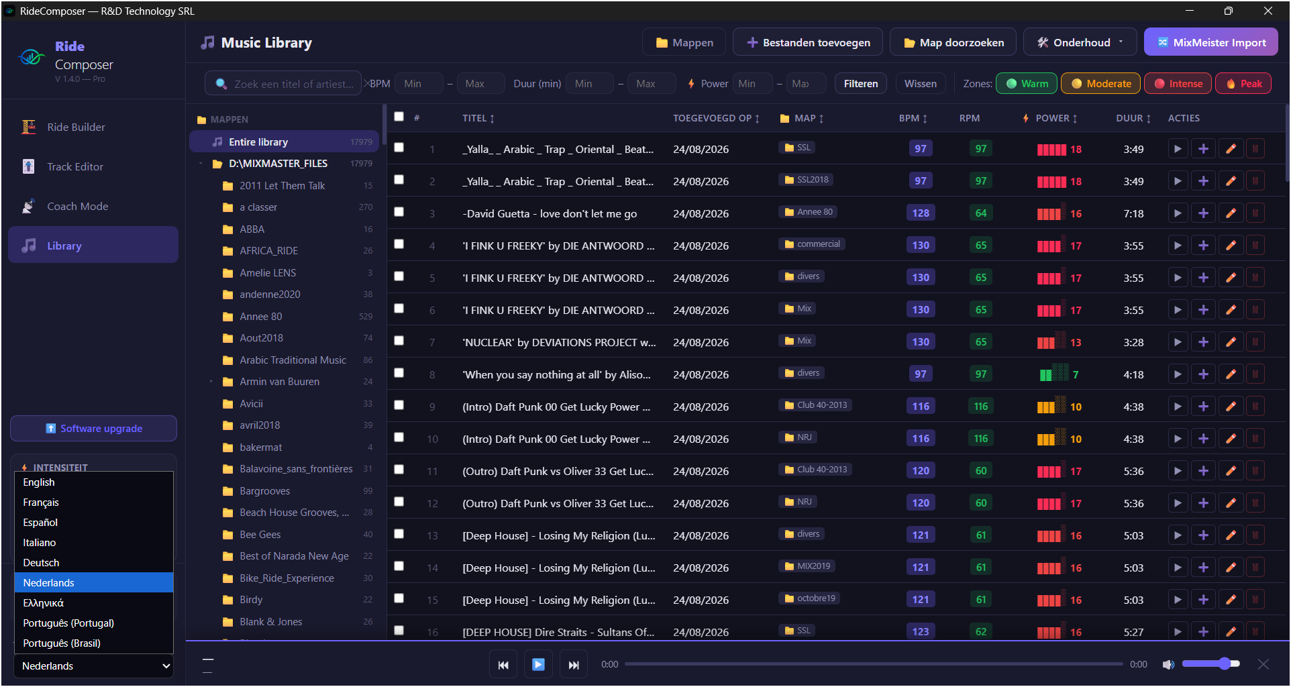Sort tracks by TOEGEVOEGD OP column
The image size is (1291, 687).
[x=716, y=118]
